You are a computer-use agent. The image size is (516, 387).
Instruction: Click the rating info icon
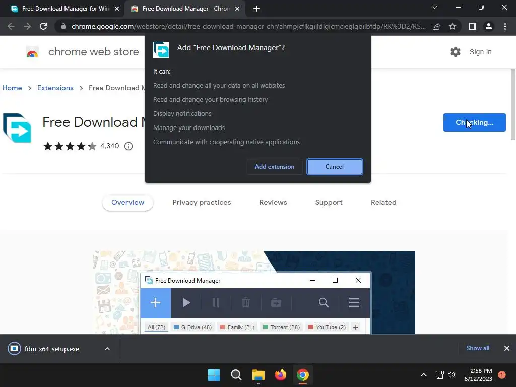pos(128,146)
